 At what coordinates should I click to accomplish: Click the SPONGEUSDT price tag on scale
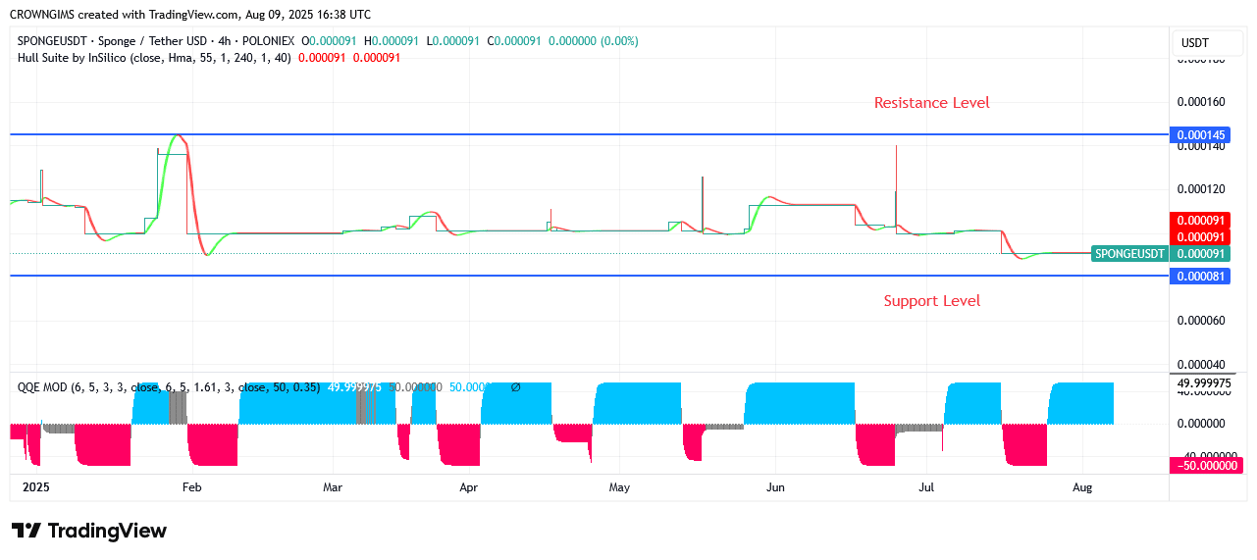tap(1129, 254)
